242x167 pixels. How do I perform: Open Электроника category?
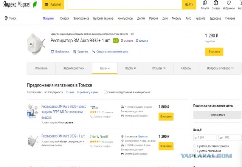click(x=81, y=19)
